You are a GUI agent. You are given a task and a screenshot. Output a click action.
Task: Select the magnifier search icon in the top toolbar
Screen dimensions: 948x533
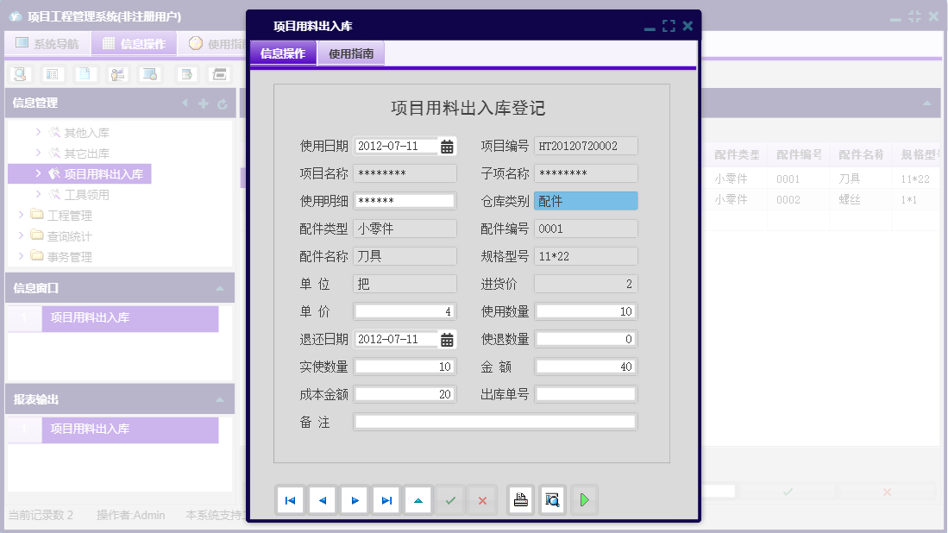pos(19,74)
